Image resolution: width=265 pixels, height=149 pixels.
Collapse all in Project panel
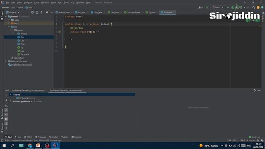pyautogui.click(x=41, y=12)
